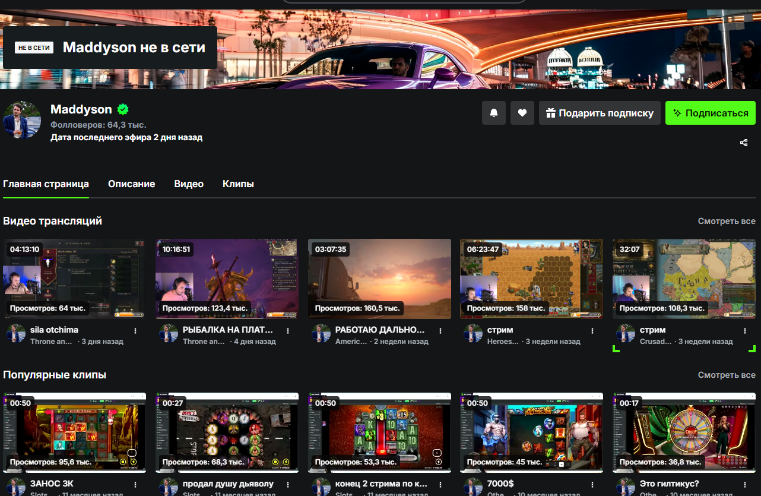Play the clip thumbnail with 68,3 тыс. views
The width and height of the screenshot is (761, 496).
(227, 432)
